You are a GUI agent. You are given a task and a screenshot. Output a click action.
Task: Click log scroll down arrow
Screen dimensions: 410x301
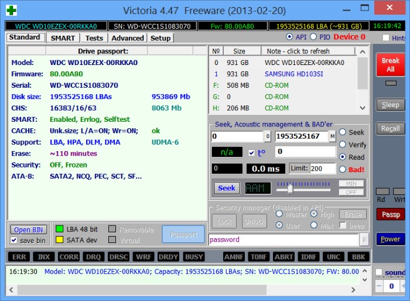coord(365,279)
